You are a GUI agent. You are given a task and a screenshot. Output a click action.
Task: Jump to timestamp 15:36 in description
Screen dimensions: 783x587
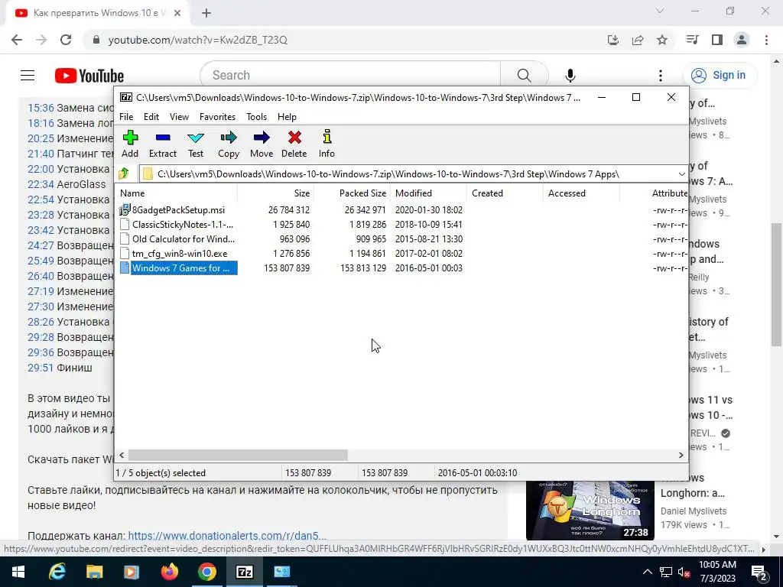(x=41, y=108)
